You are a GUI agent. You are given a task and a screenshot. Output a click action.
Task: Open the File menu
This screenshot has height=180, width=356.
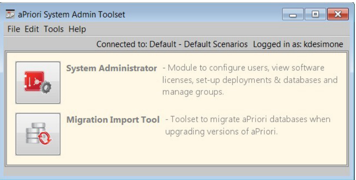[13, 29]
